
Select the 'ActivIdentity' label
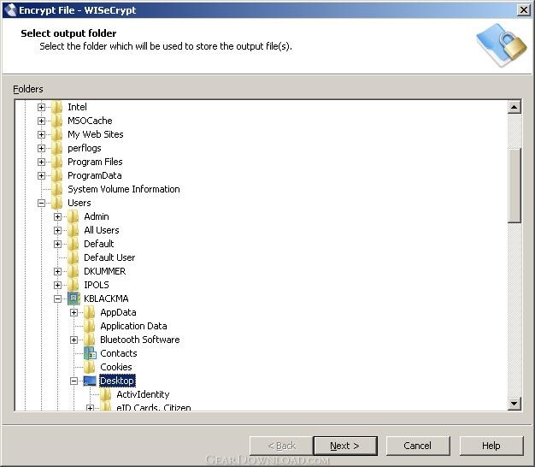(x=143, y=394)
